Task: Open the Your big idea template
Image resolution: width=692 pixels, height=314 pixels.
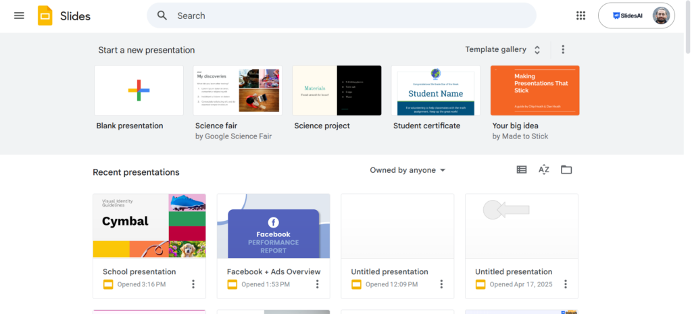Action: point(535,90)
